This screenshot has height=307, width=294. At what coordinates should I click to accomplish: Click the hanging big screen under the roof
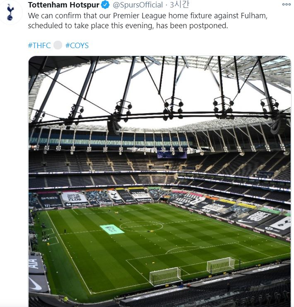(x=172, y=154)
